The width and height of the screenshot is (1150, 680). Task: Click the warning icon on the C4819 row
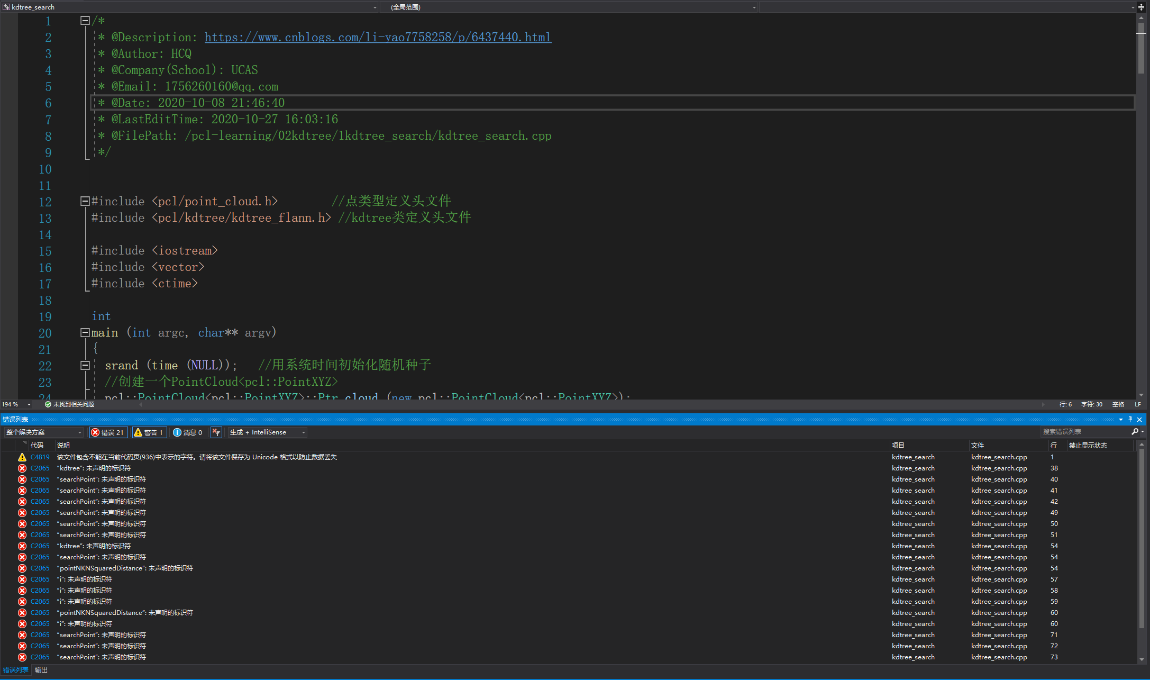22,457
